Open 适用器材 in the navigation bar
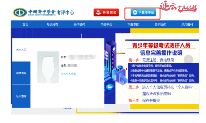Screen dimensions: 206x123 (x=187, y=25)
